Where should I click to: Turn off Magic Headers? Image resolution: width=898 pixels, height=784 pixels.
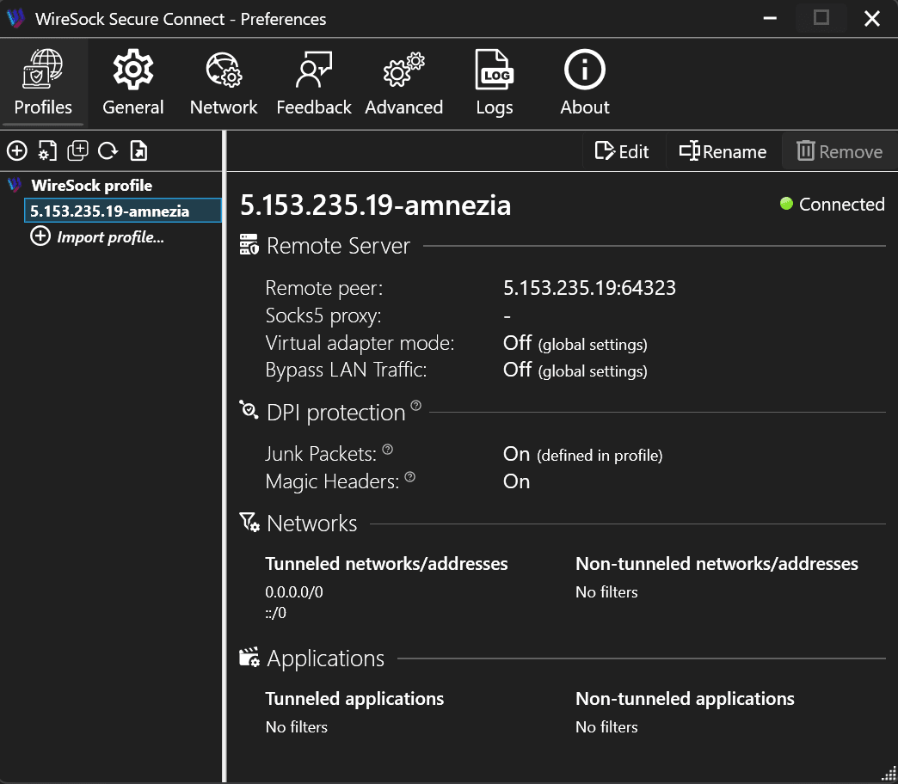[x=516, y=481]
